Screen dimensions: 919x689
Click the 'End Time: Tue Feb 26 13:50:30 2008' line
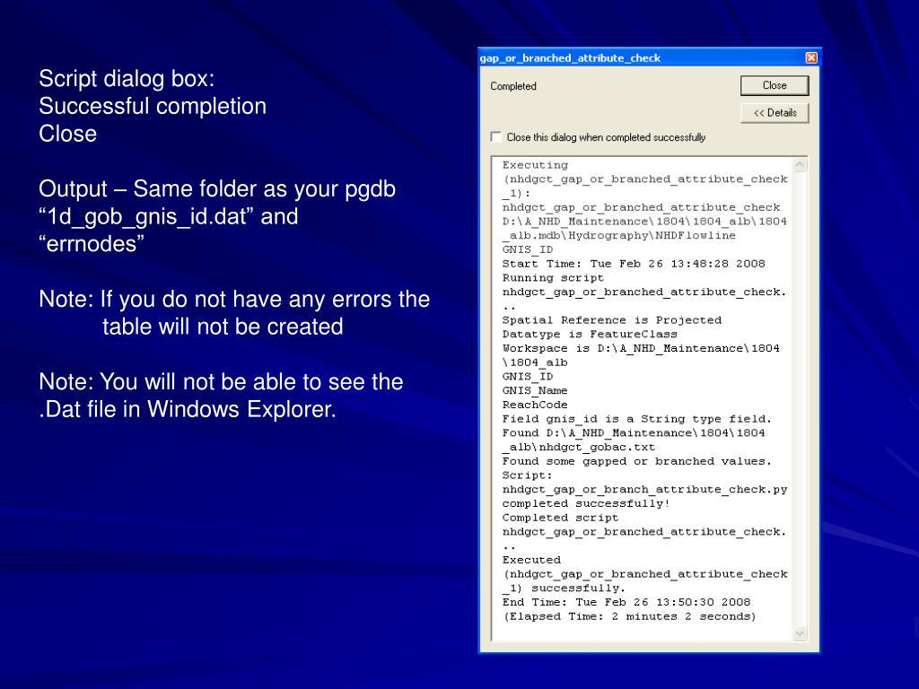(626, 602)
